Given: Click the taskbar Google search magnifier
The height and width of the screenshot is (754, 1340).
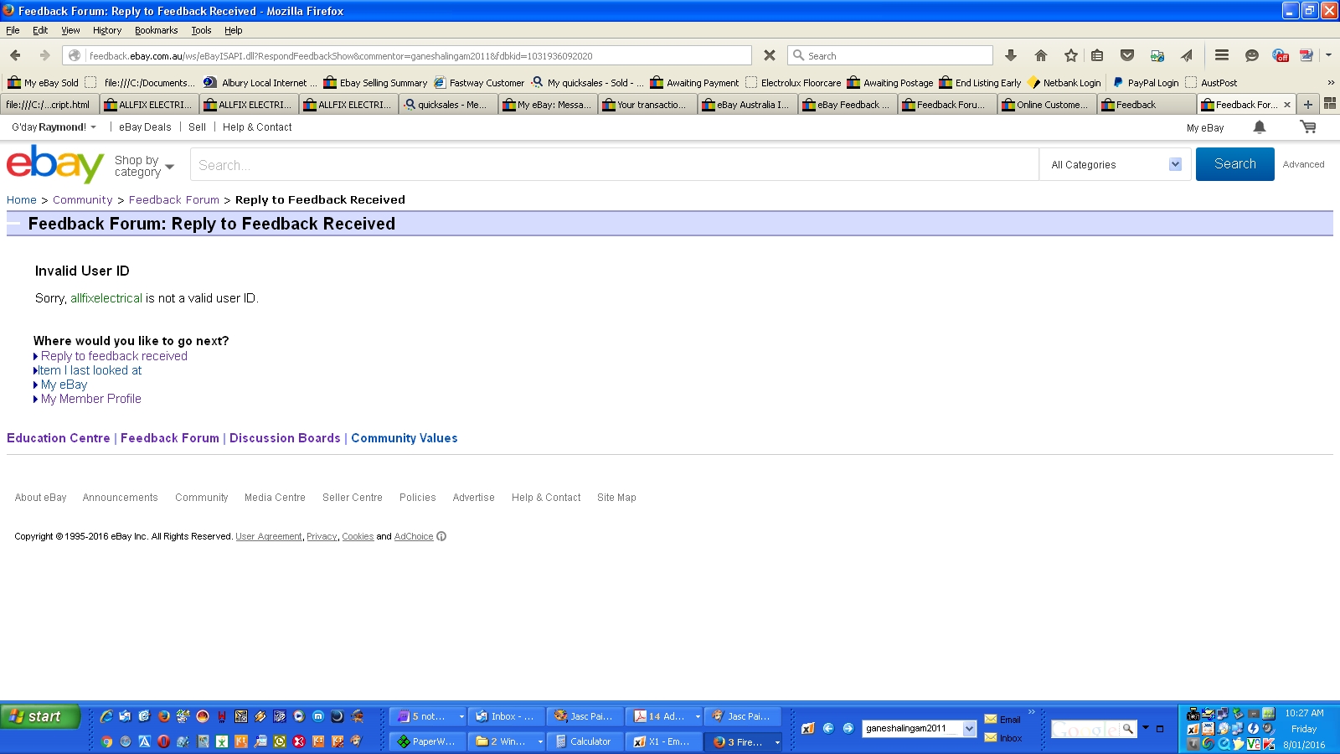Looking at the screenshot, I should 1128,729.
